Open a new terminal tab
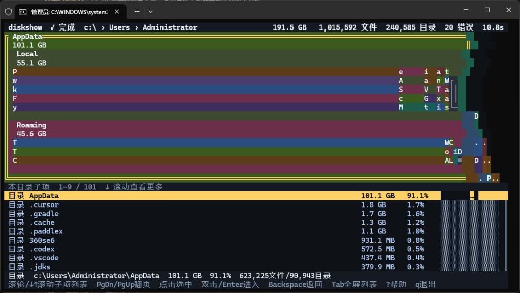This screenshot has width=520, height=293. pyautogui.click(x=137, y=12)
